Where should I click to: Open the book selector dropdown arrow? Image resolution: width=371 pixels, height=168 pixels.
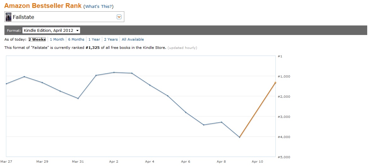(119, 17)
